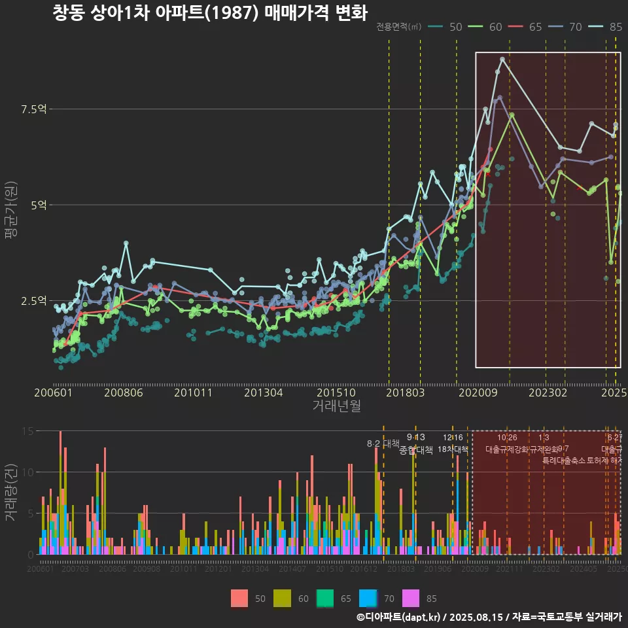Click '200703' on the volume chart x-axis
Image resolution: width=628 pixels, height=628 pixels.
click(75, 568)
